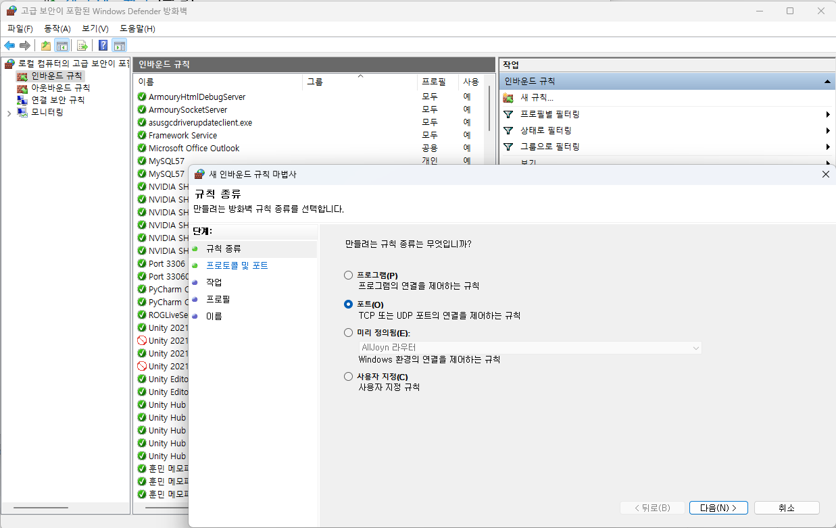836x528 pixels.
Task: Expand the 모니터링 tree node arrow
Action: pyautogui.click(x=9, y=113)
